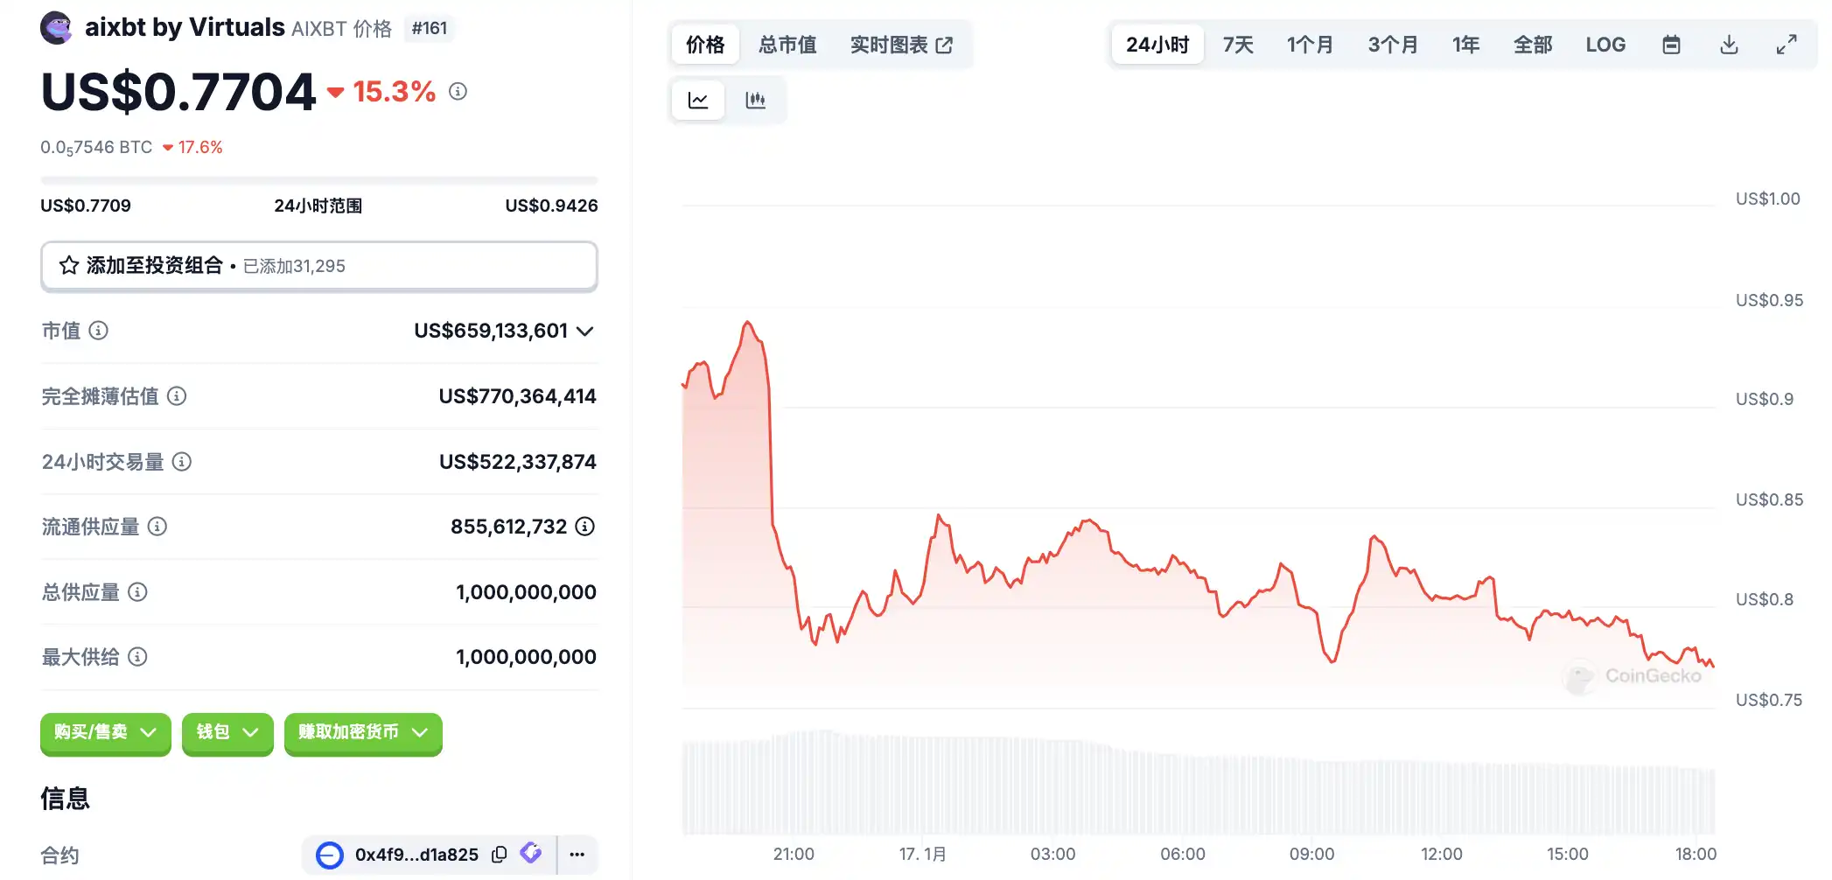The height and width of the screenshot is (880, 1832).
Task: Copy the contract address
Action: point(500,855)
